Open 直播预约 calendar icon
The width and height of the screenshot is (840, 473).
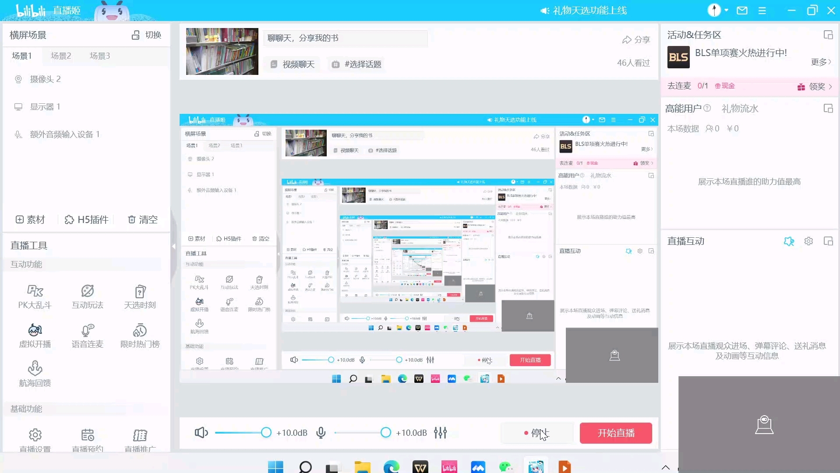click(x=88, y=435)
